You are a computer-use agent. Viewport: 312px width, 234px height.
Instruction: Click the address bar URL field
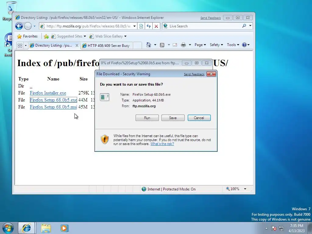pos(89,26)
